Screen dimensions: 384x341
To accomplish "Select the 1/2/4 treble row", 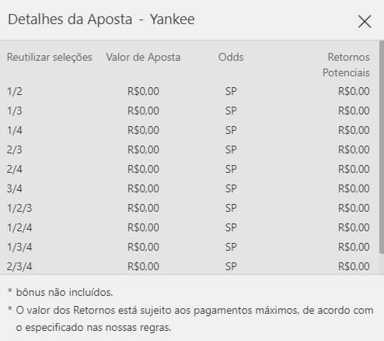I will 188,227.
